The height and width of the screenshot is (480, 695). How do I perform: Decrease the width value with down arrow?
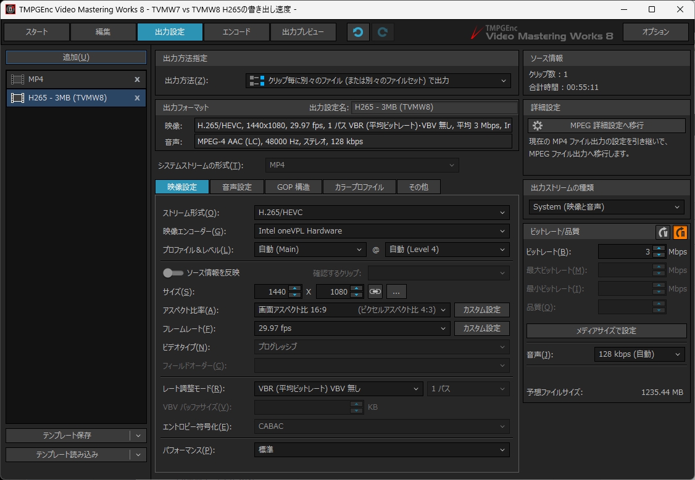tap(295, 295)
